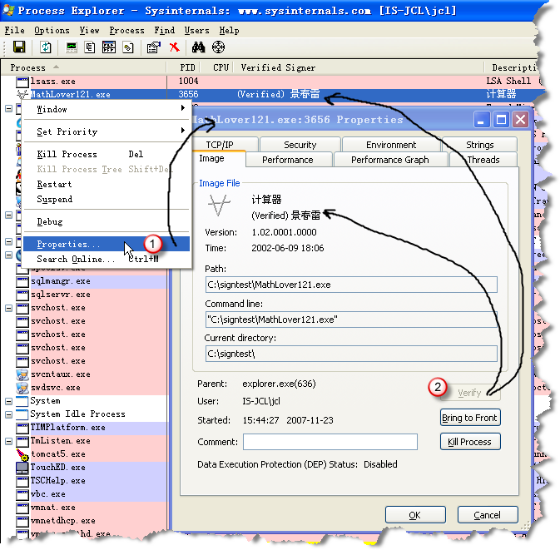The image size is (560, 550).
Task: Click the swdsvc.exe process icon
Action: coord(22,388)
